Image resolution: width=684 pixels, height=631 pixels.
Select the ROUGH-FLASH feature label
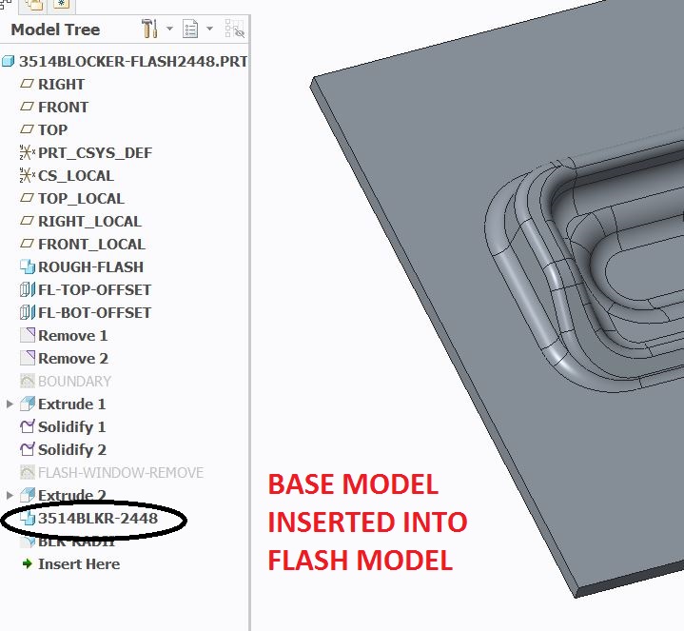pyautogui.click(x=90, y=267)
